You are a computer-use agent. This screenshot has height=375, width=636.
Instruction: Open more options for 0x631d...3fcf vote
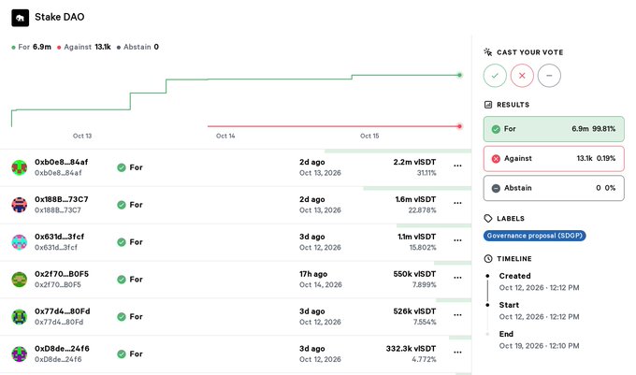pos(457,240)
